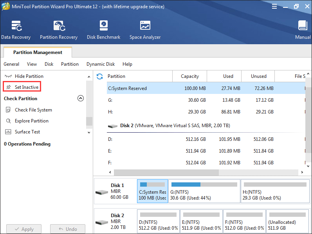312x234 pixels.
Task: Select G:(NTFS) block in disk map
Action: tap(204, 191)
